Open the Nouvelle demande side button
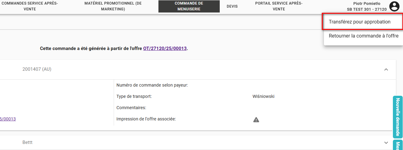 pos(398,117)
